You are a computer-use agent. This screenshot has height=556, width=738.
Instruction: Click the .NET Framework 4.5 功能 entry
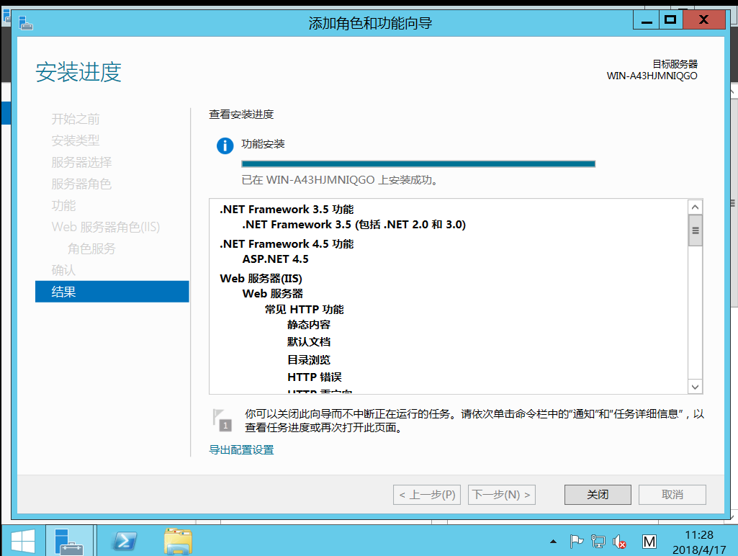coord(287,244)
